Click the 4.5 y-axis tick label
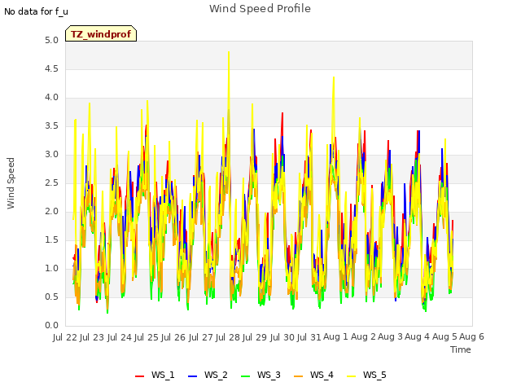521x391 pixels. pyautogui.click(x=51, y=69)
